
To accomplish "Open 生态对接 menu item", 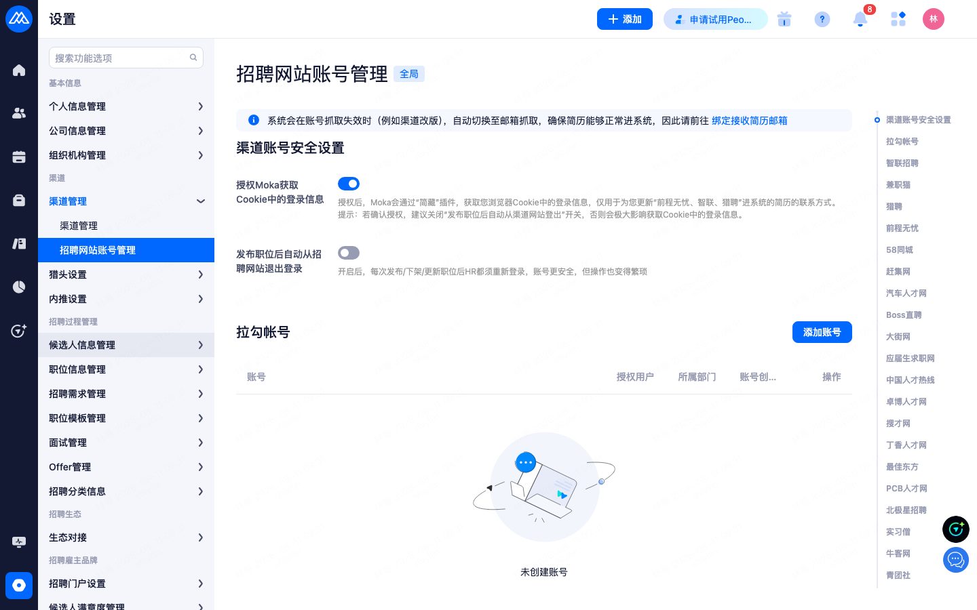I will click(x=126, y=537).
